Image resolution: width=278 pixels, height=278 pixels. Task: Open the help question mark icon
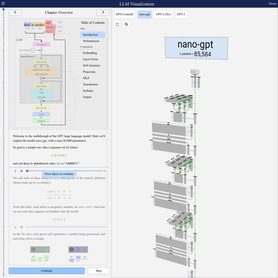tap(3, 3)
